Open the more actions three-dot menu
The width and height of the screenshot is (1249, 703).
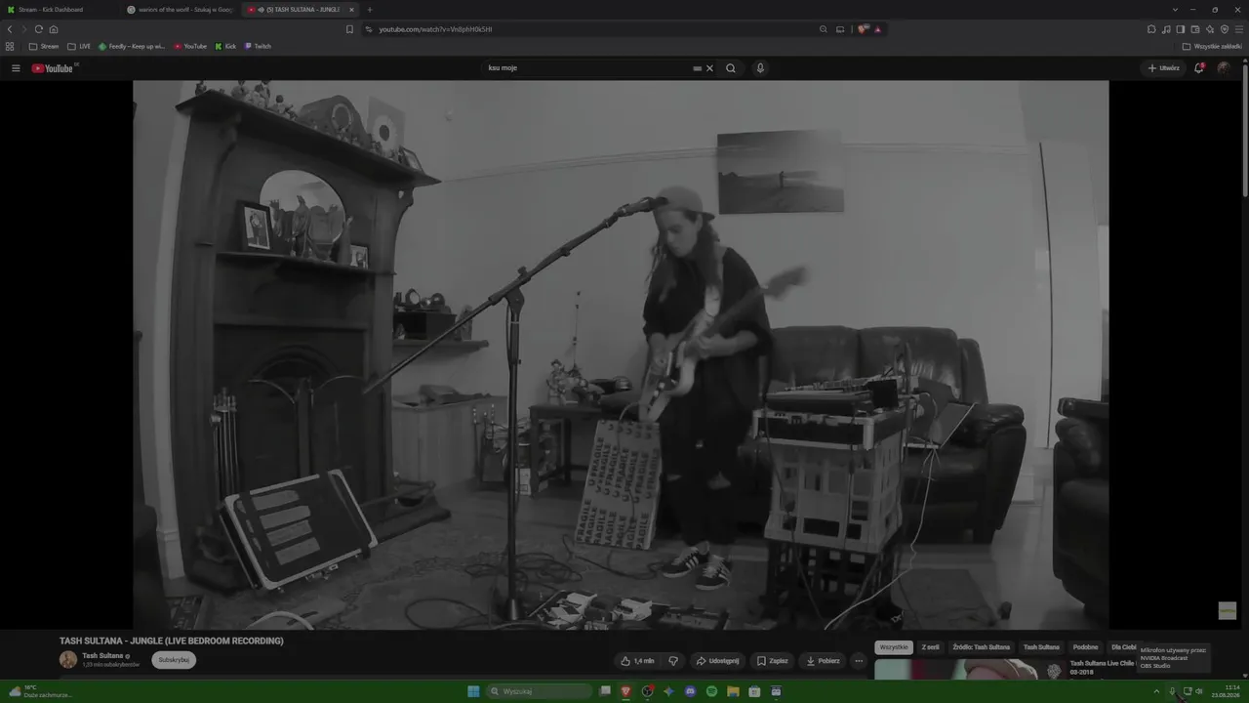859,661
